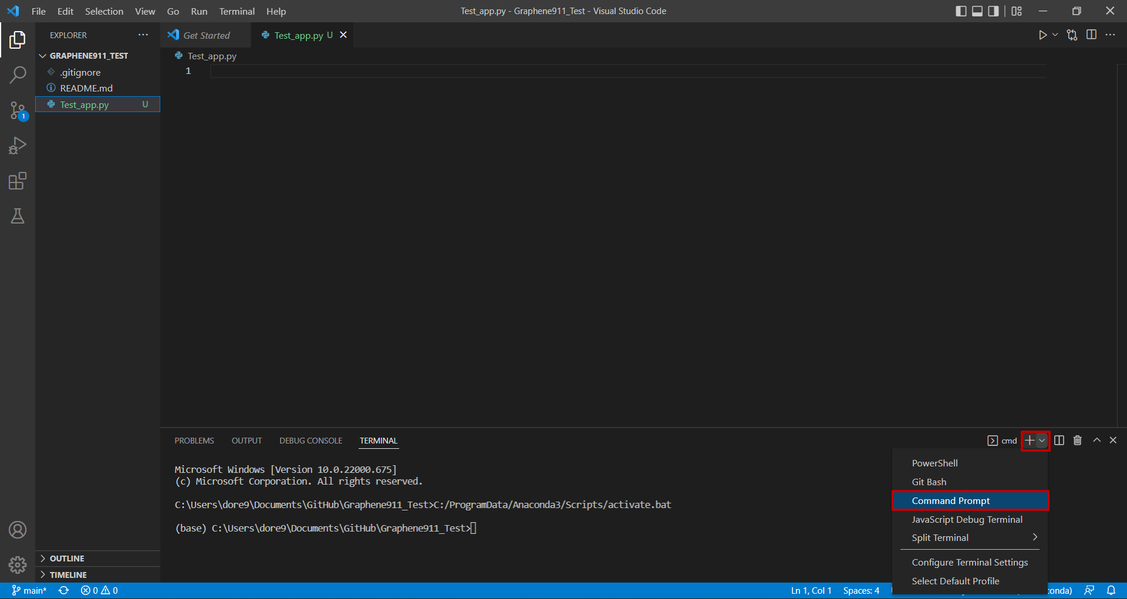Open errors and warnings count in status bar
Viewport: 1127px width, 599px height.
click(99, 591)
